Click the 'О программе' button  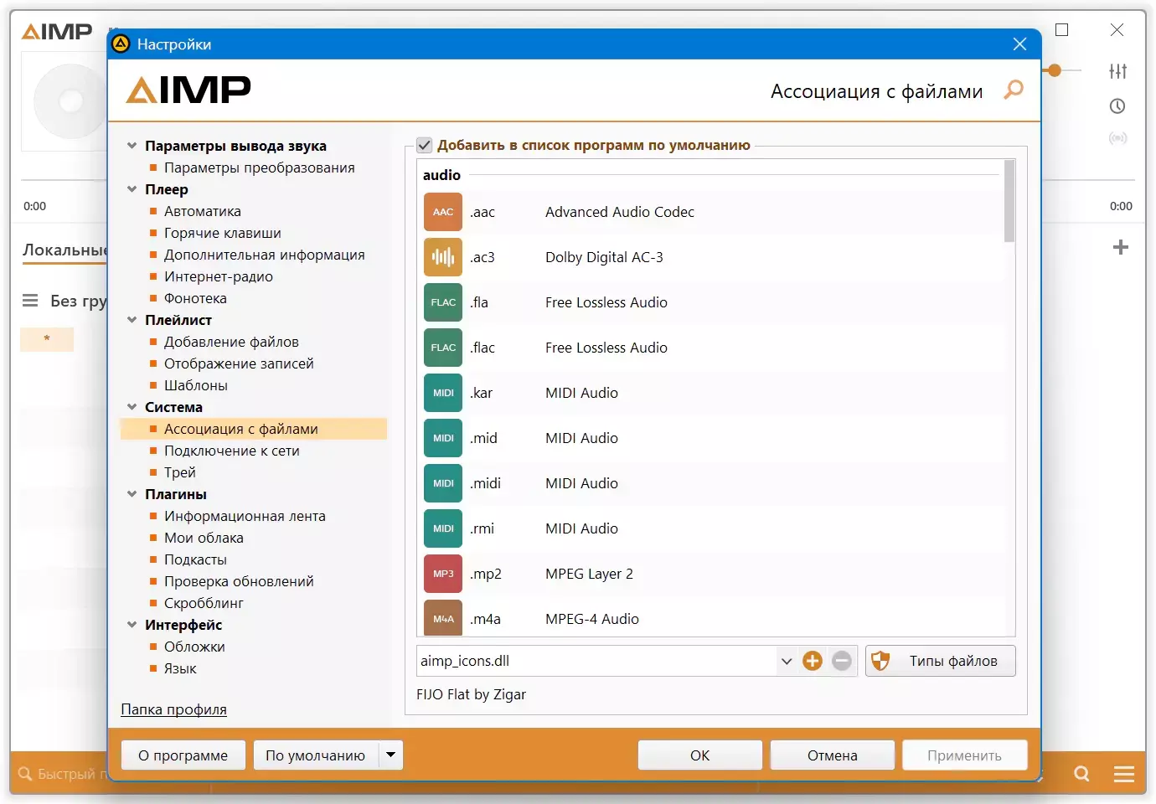tap(183, 755)
